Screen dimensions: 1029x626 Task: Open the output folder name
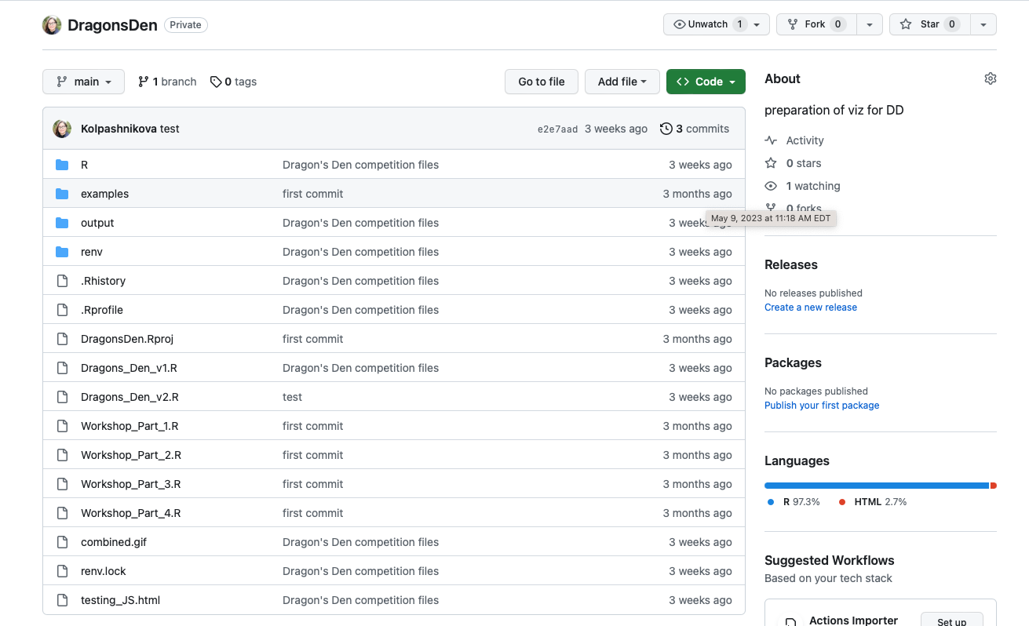97,223
